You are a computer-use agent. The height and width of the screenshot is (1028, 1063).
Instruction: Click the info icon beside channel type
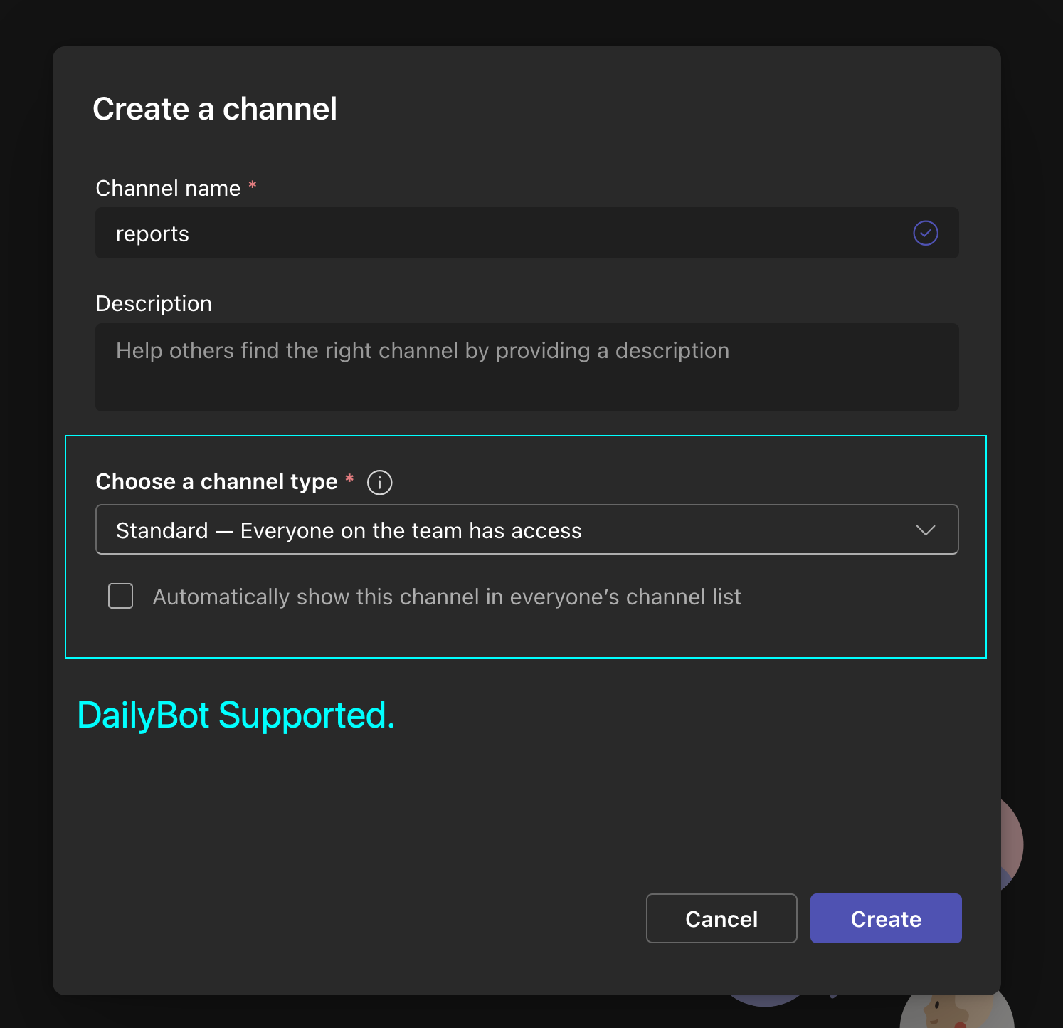click(379, 483)
